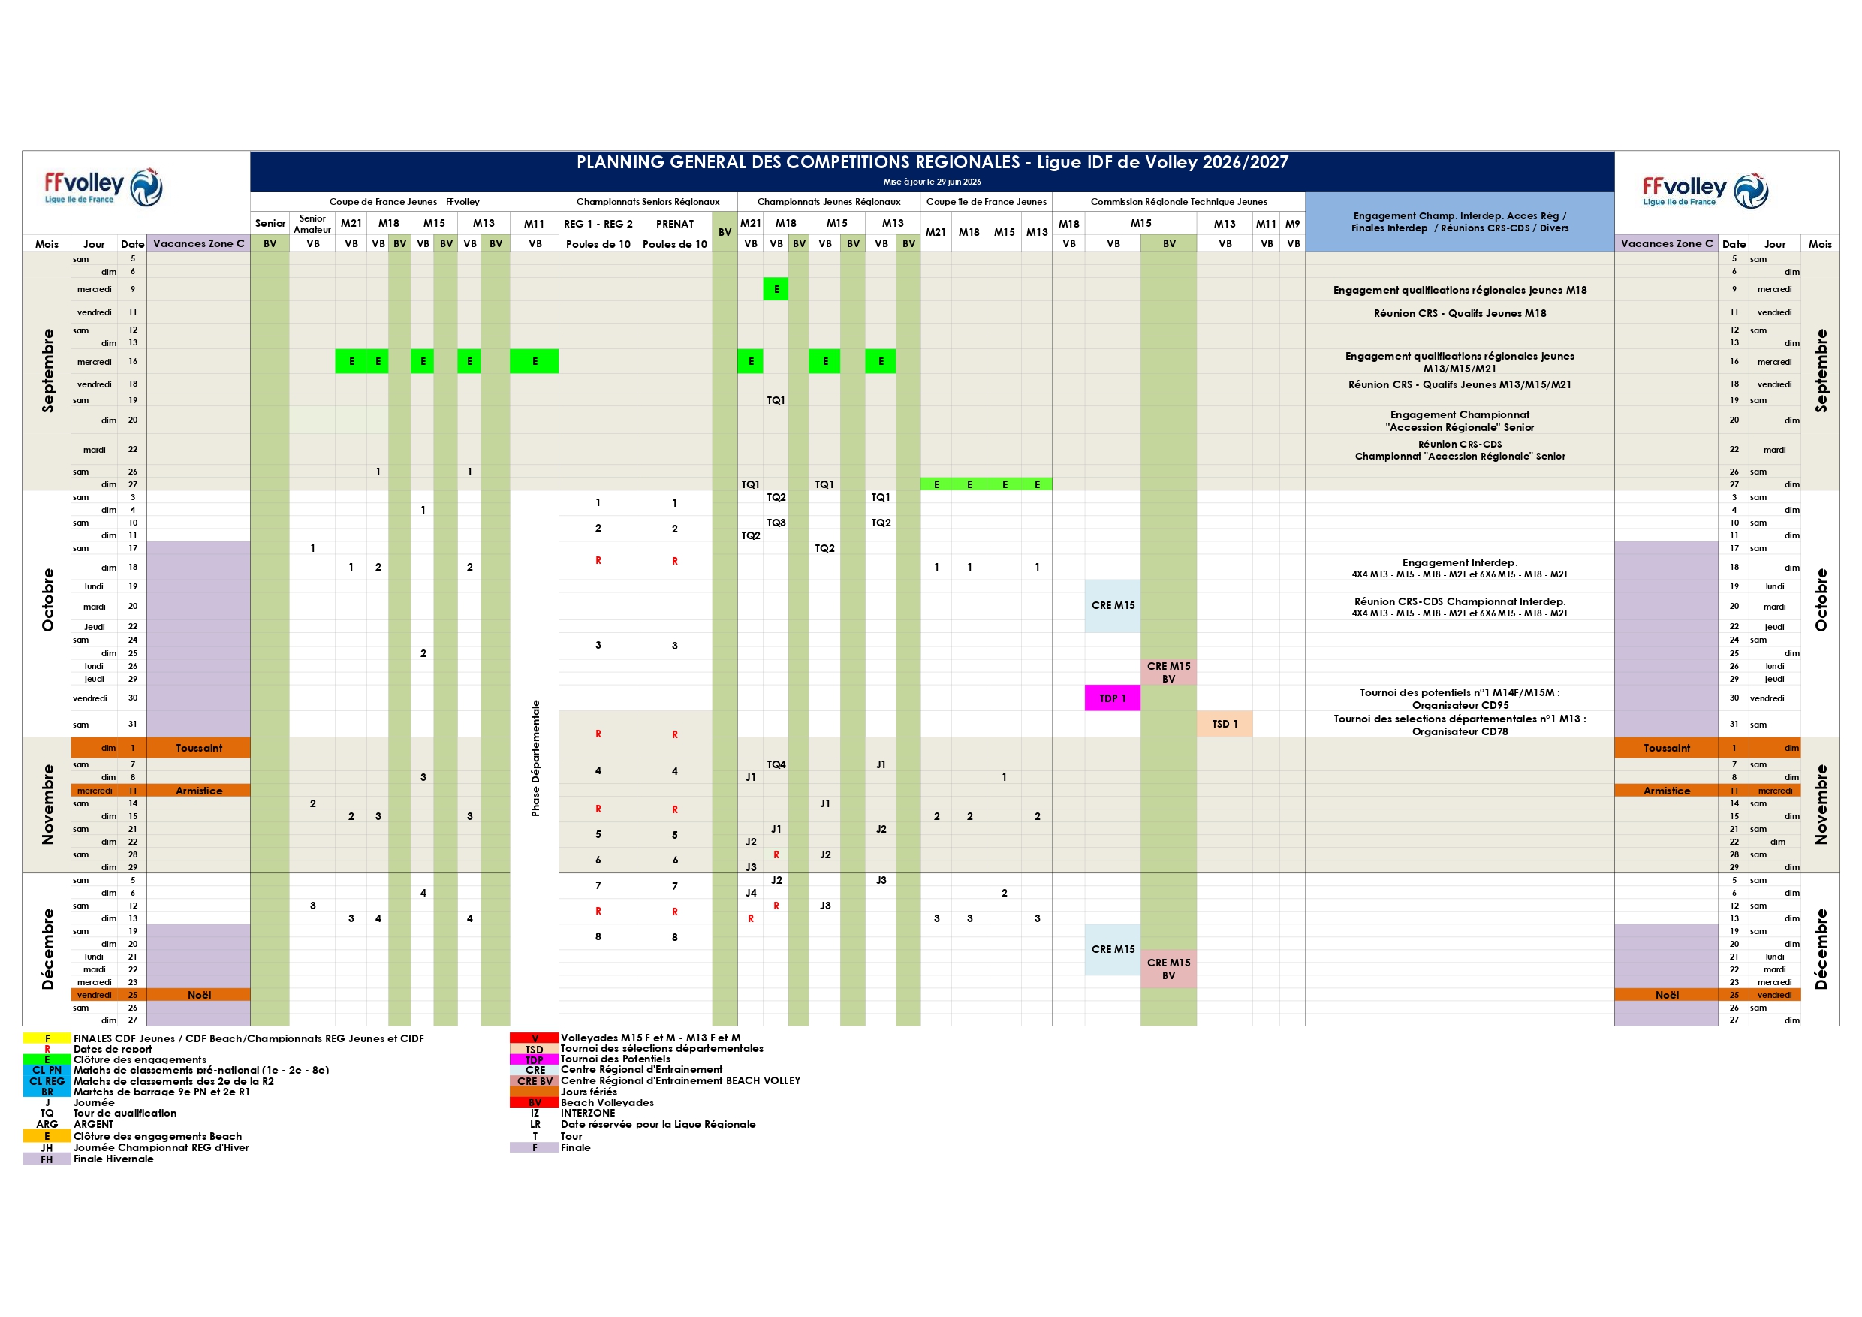
Task: Click the left 'Septembre' month label
Action: (x=48, y=371)
